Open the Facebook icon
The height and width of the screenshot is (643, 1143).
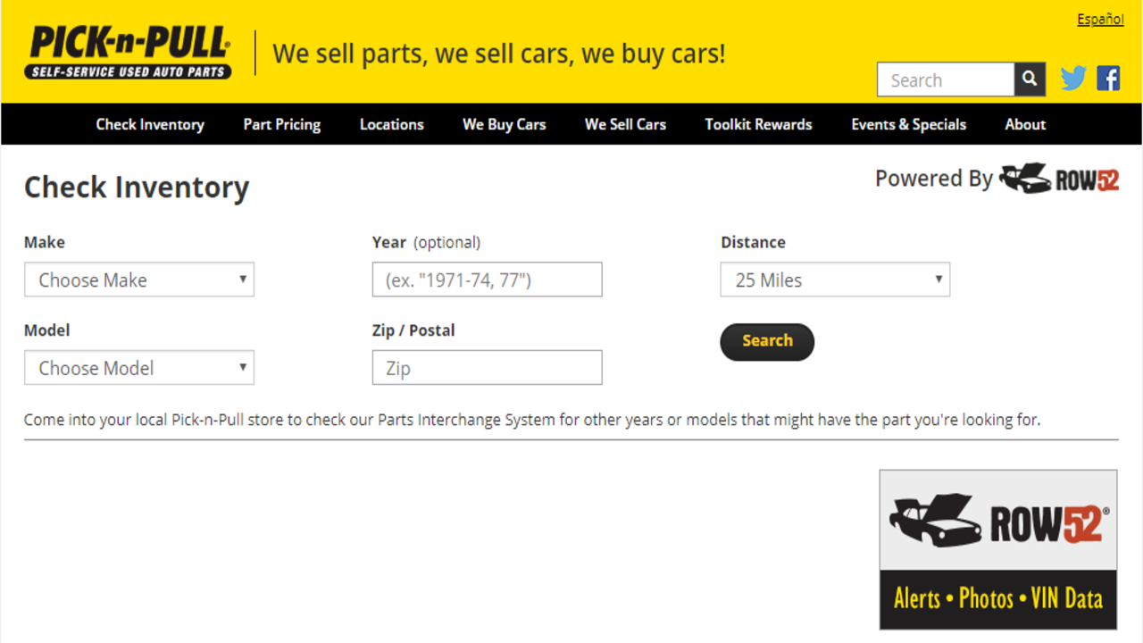tap(1108, 79)
